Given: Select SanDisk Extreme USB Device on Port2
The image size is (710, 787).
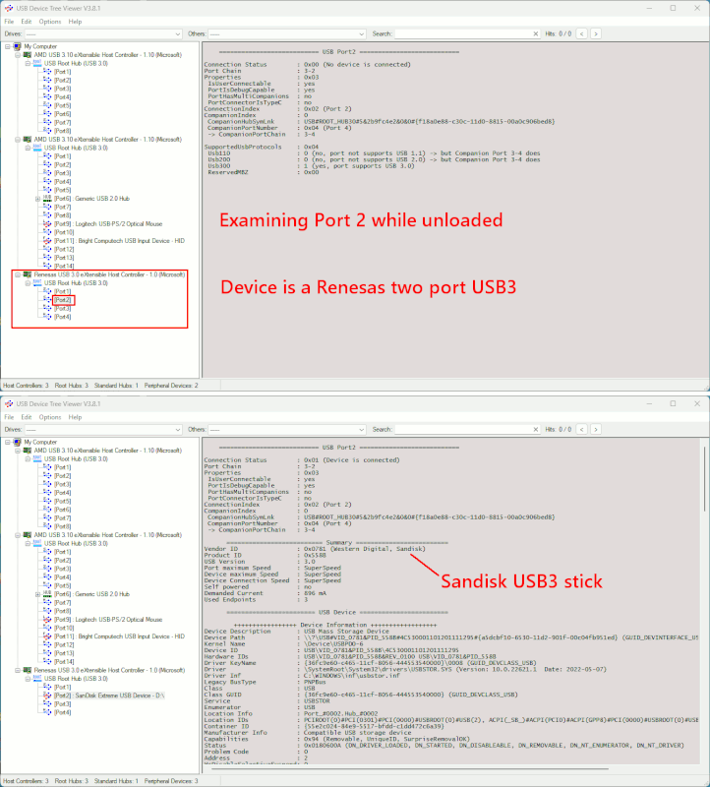Looking at the screenshot, I should [109, 696].
